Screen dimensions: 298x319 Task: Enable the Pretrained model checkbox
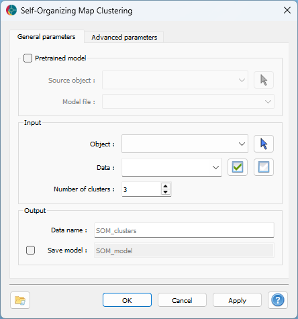(x=28, y=58)
